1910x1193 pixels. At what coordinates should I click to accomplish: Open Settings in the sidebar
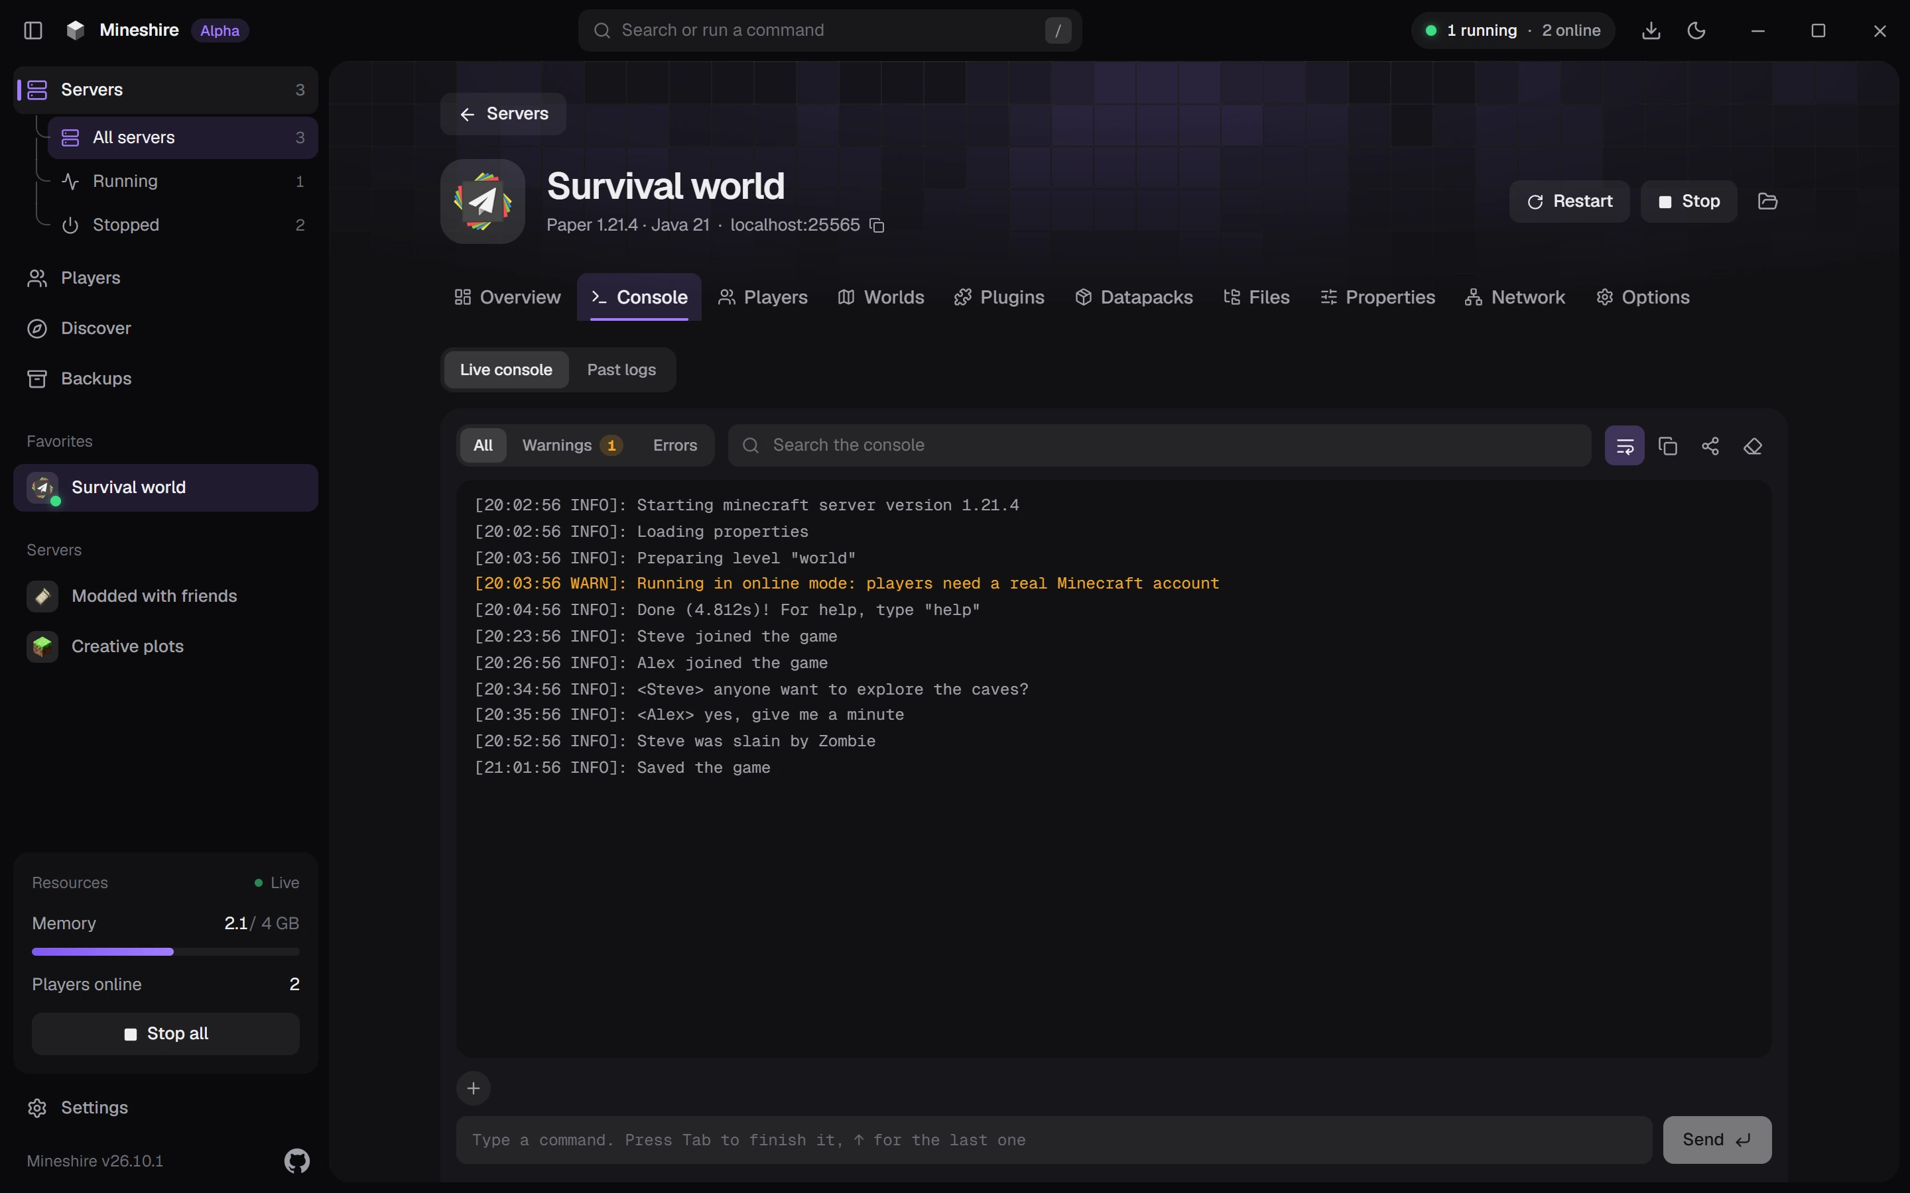point(166,1108)
